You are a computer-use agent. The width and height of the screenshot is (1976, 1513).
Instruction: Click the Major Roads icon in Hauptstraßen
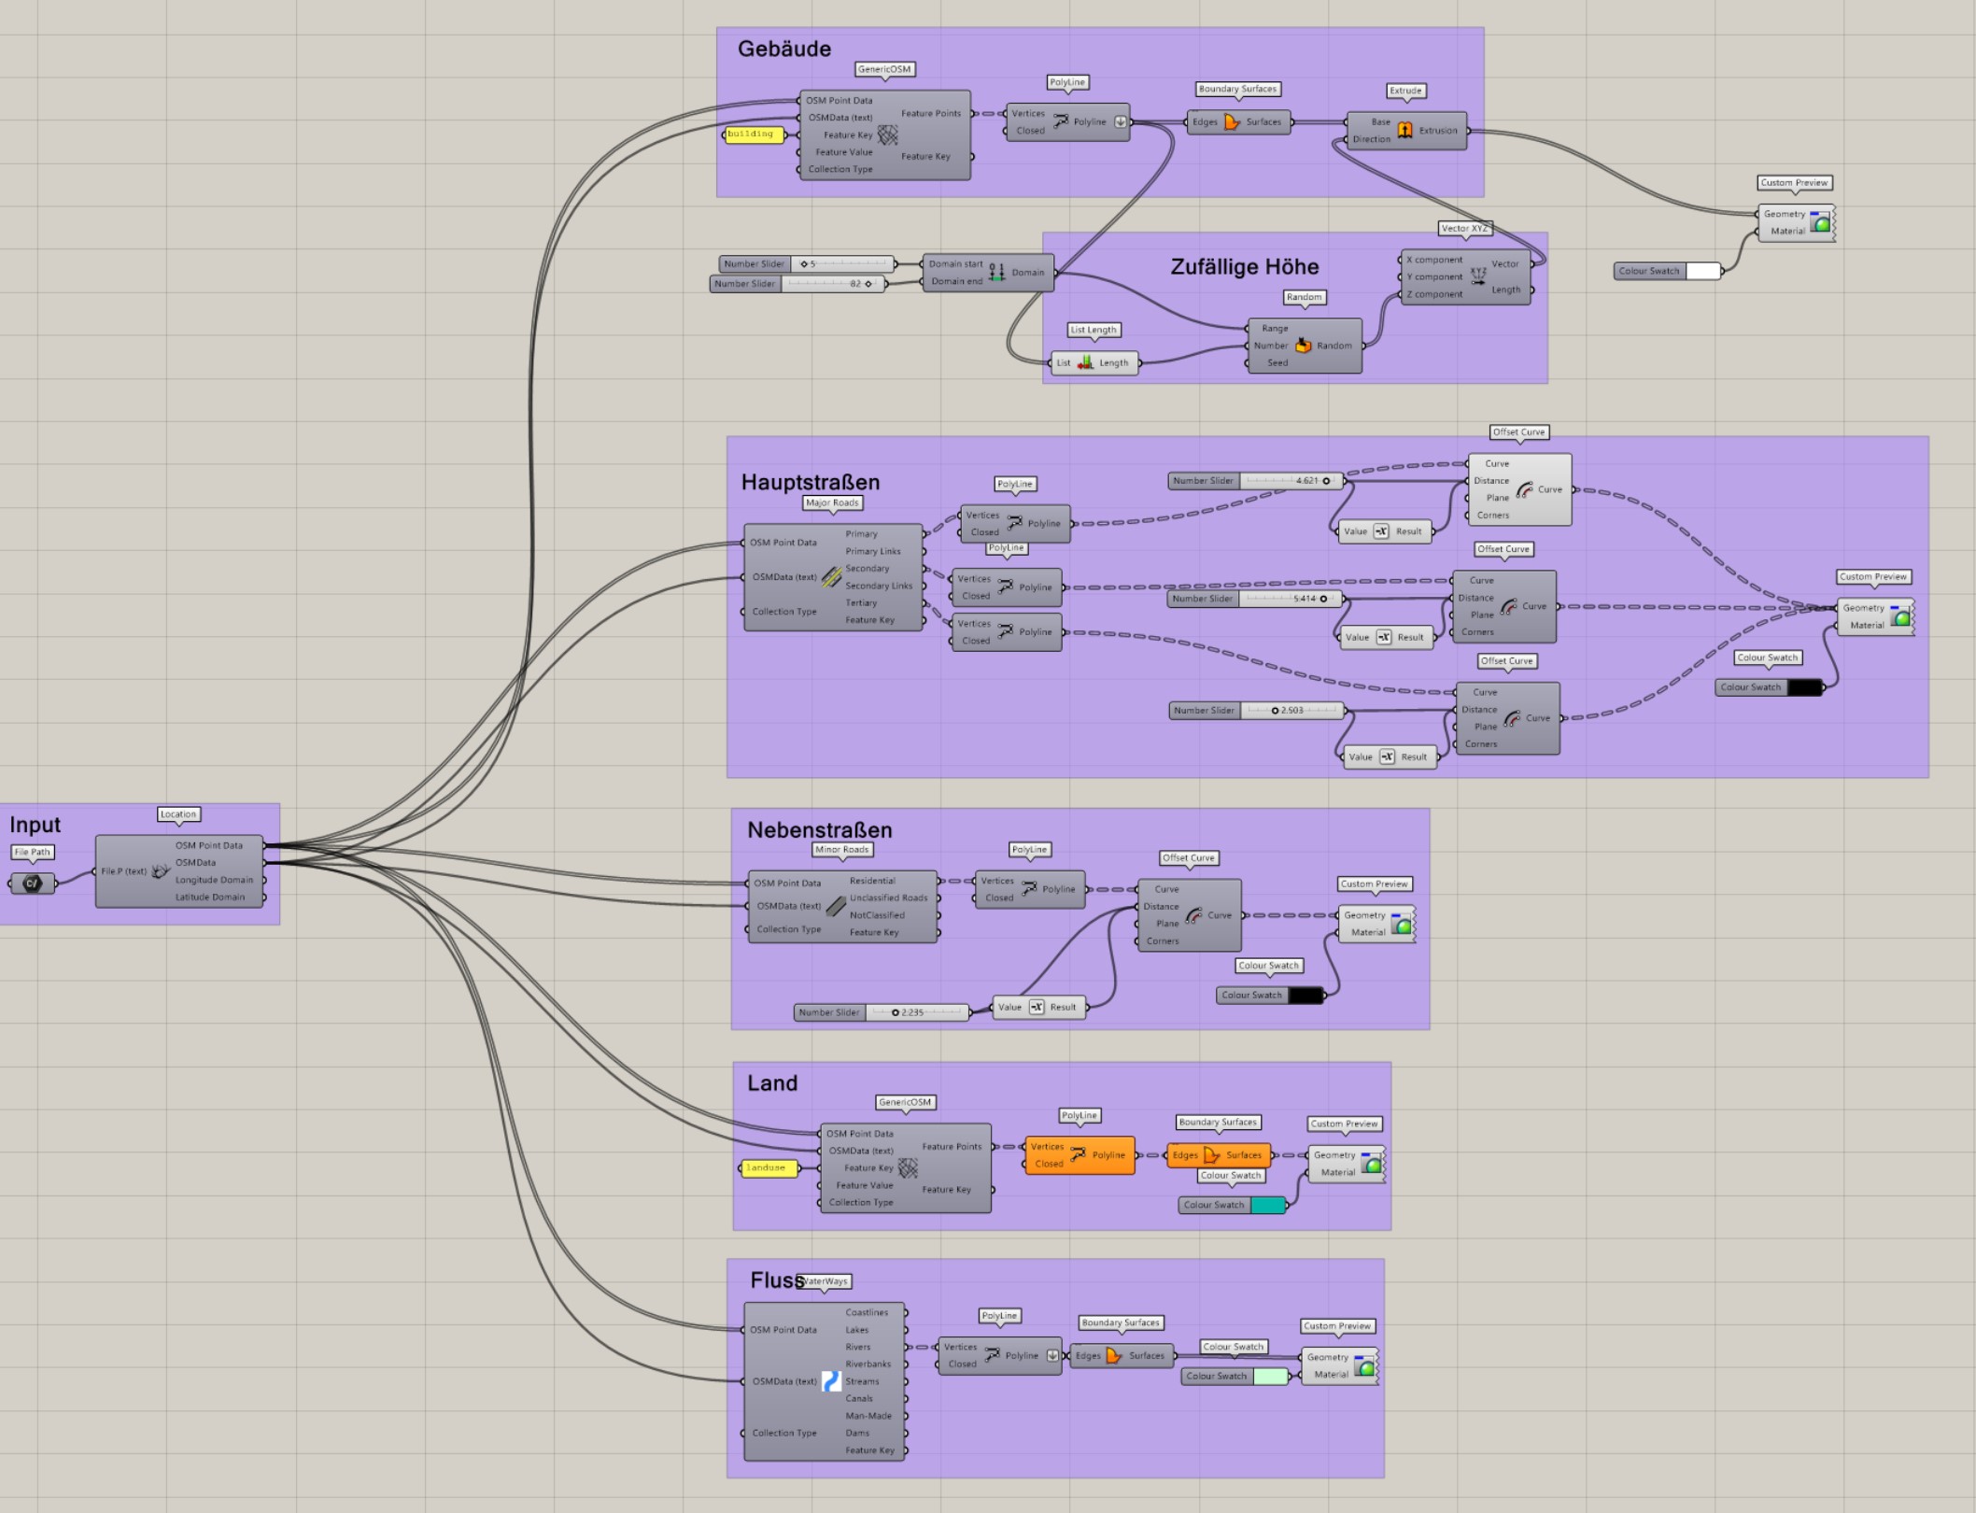[833, 577]
